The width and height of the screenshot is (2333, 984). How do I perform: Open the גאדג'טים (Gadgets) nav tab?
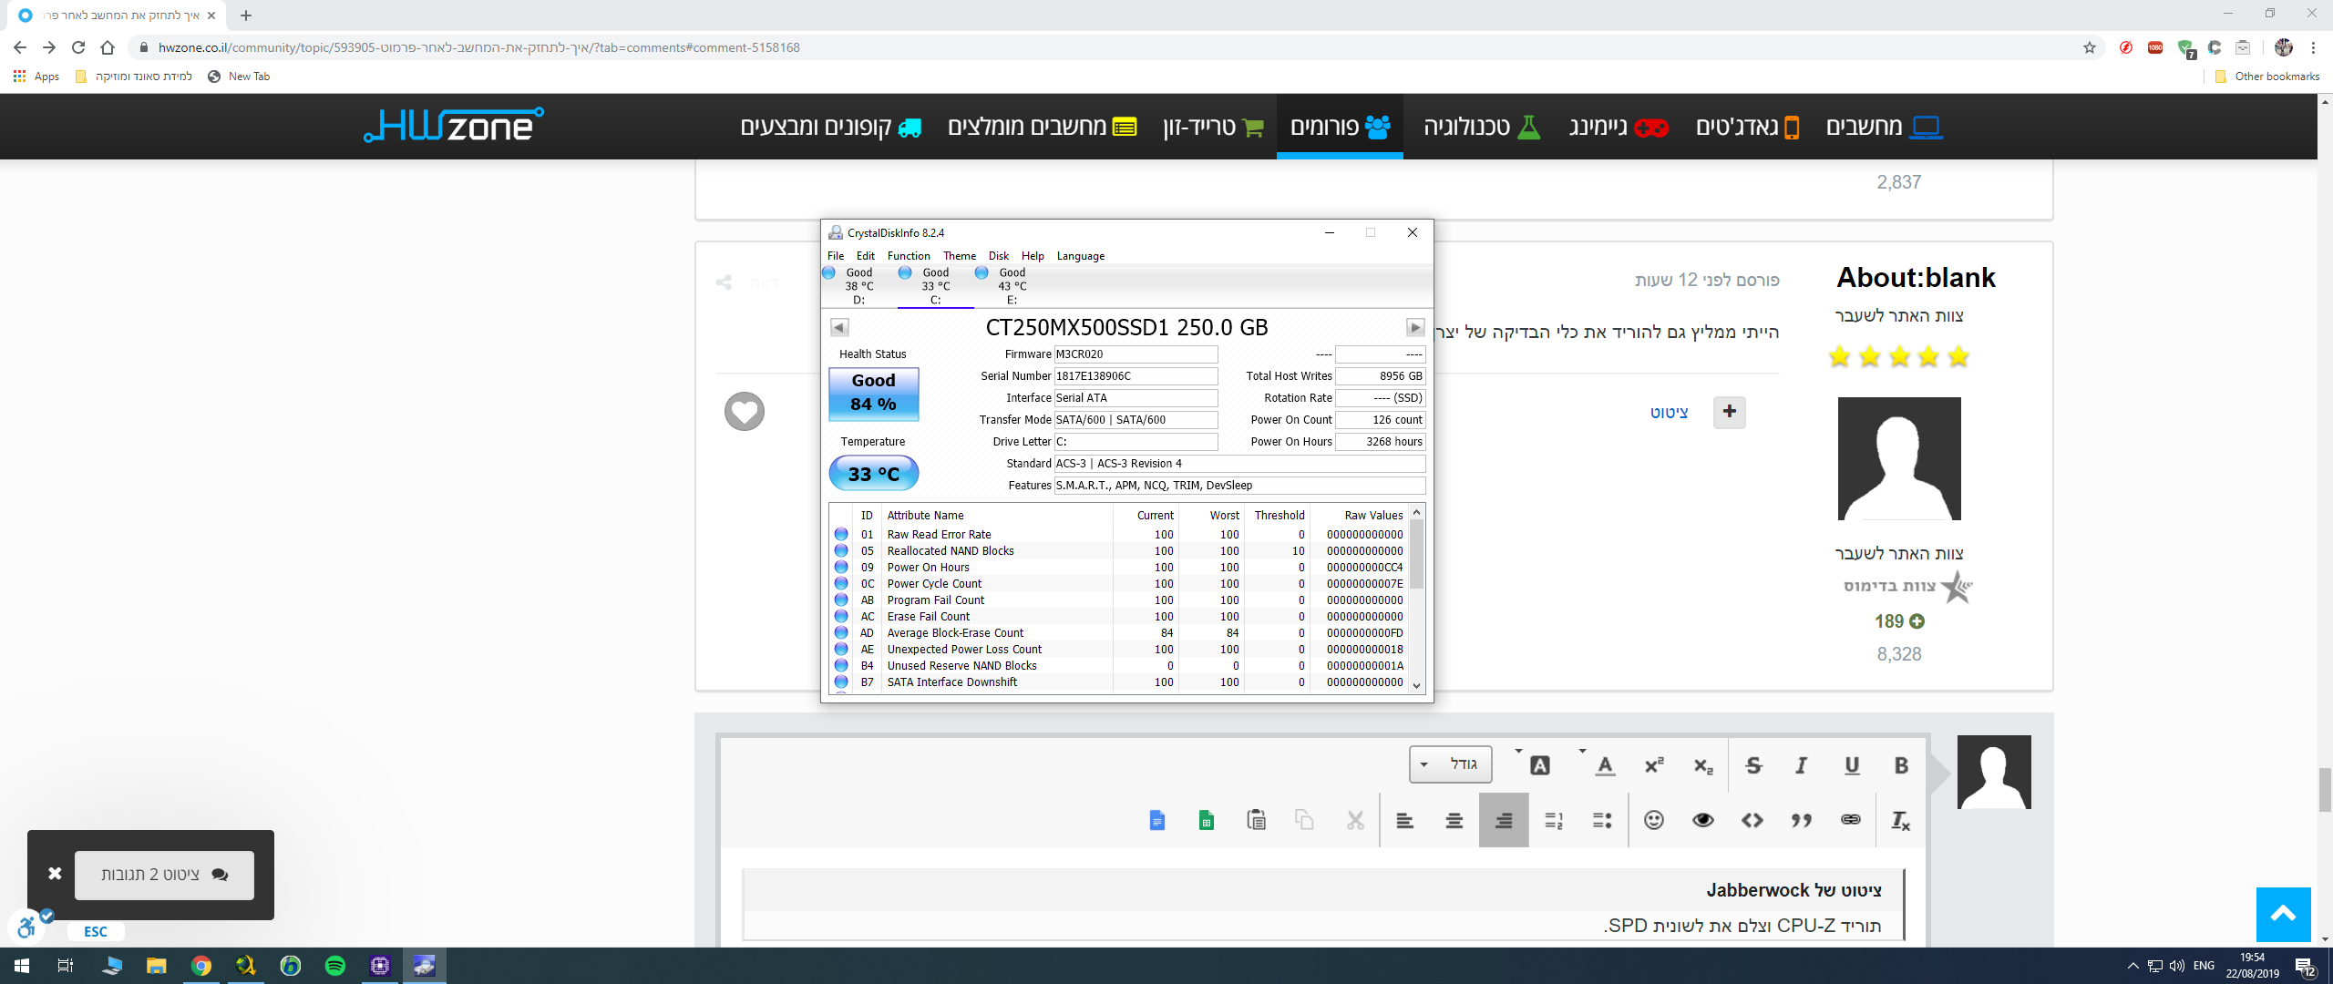click(1747, 127)
